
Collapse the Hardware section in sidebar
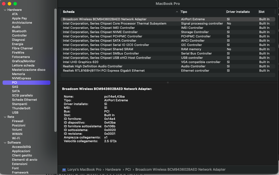[x=5, y=10]
